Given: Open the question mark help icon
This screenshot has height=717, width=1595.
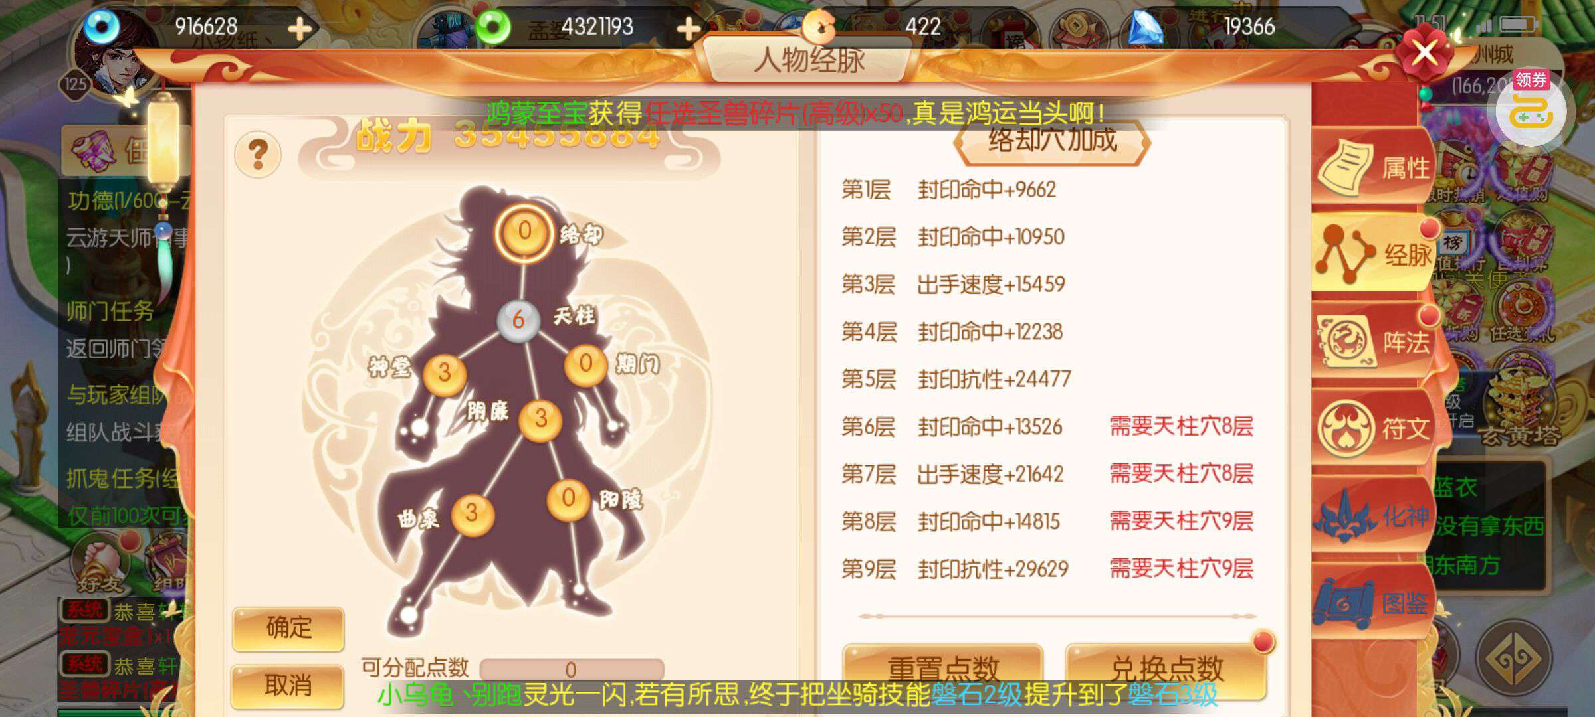Looking at the screenshot, I should pyautogui.click(x=258, y=154).
